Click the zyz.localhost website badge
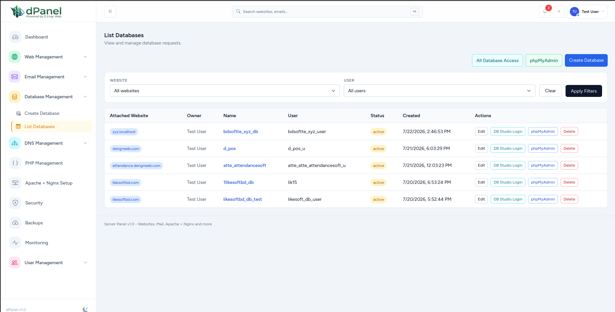 click(x=124, y=132)
